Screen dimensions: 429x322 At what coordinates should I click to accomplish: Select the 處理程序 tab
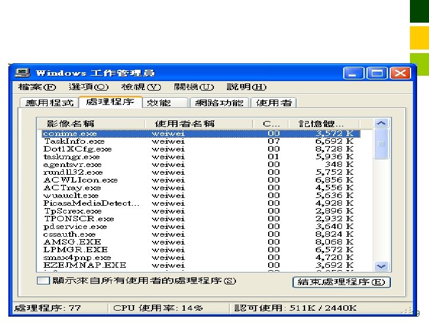pos(110,102)
